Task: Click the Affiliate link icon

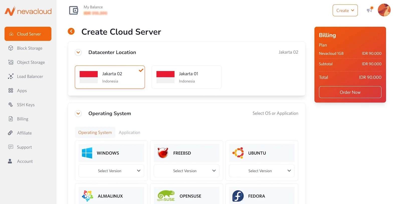Action: [x=10, y=133]
